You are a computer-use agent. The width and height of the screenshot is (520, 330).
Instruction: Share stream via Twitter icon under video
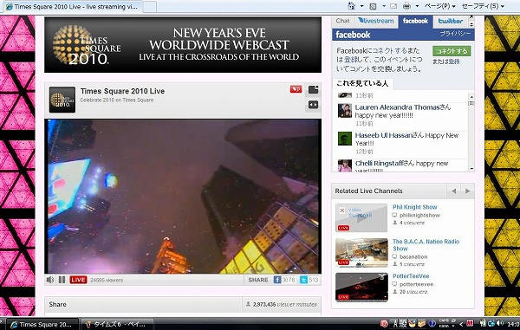[303, 280]
